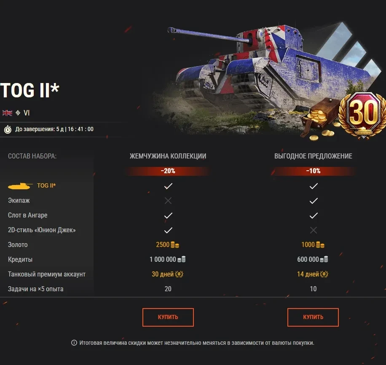This screenshot has height=365, width=386.
Task: Click the info icon before the discount disclaimer
Action: [74, 343]
